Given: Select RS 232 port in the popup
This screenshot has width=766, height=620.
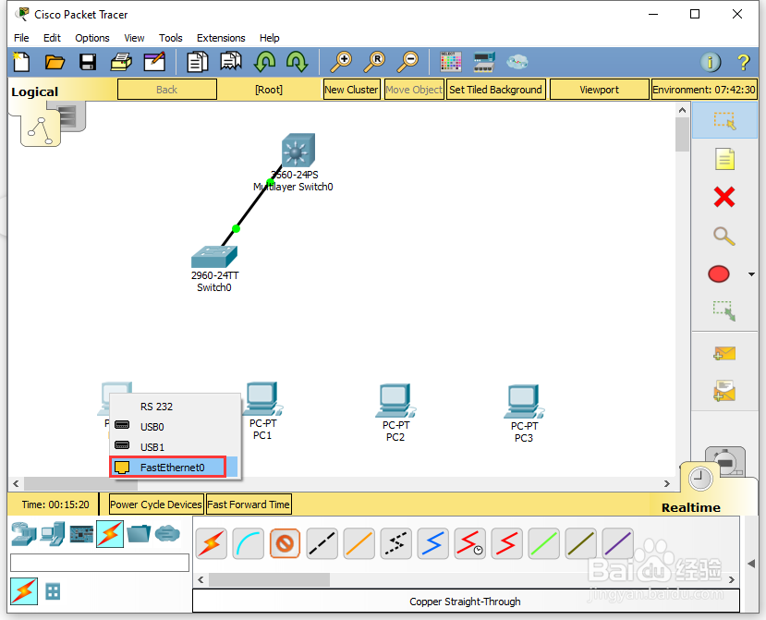Looking at the screenshot, I should click(175, 407).
